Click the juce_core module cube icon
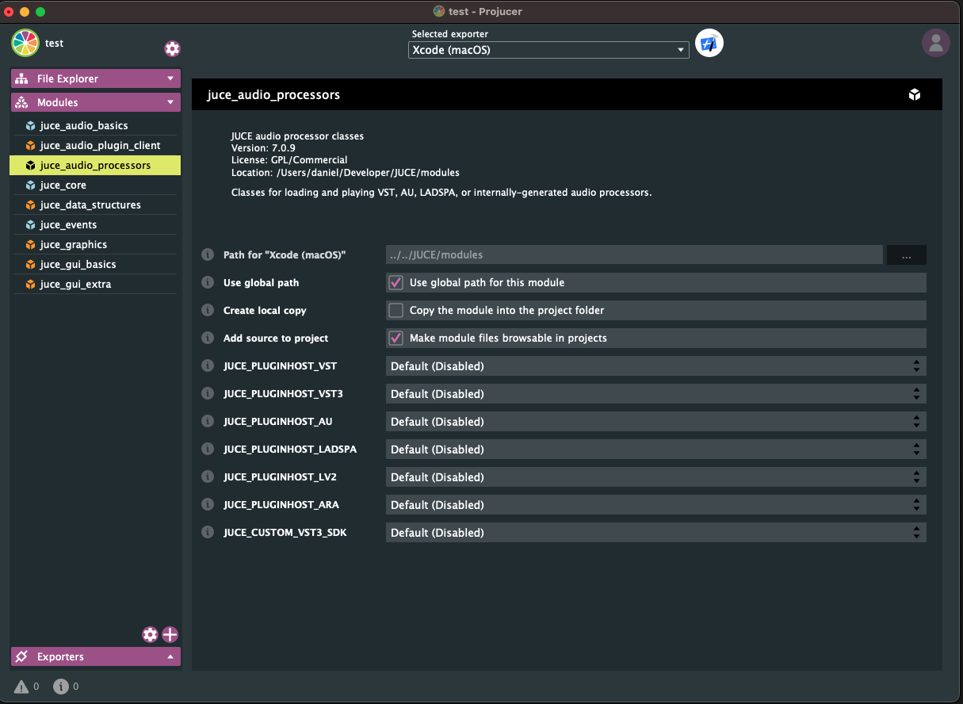Screen dimensions: 963x704 pyautogui.click(x=30, y=185)
